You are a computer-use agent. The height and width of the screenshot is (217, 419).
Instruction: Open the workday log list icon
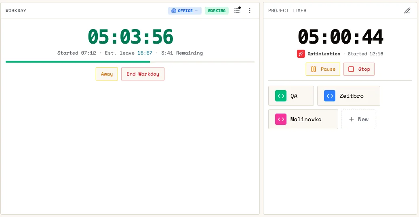[237, 11]
